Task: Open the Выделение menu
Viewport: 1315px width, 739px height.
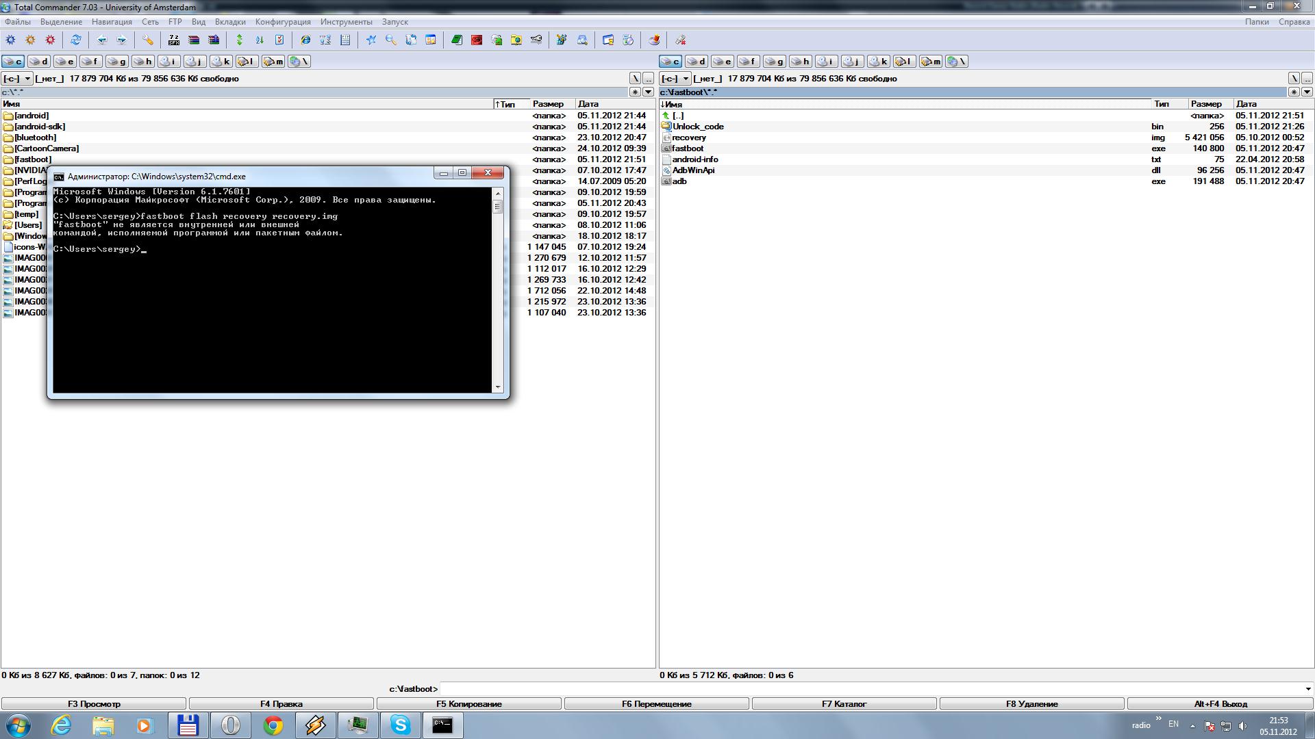Action: 61,22
